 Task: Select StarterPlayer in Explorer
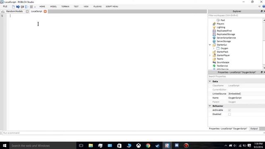tap(223, 55)
